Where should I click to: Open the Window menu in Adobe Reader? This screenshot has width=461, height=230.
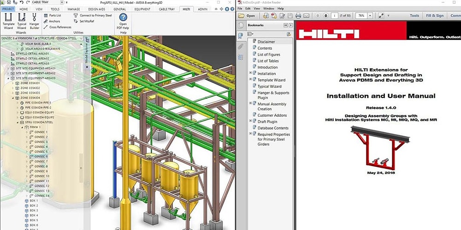269,9
